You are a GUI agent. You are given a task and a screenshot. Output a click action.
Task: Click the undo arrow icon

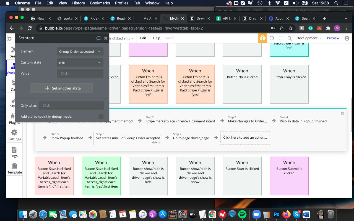coord(272,38)
